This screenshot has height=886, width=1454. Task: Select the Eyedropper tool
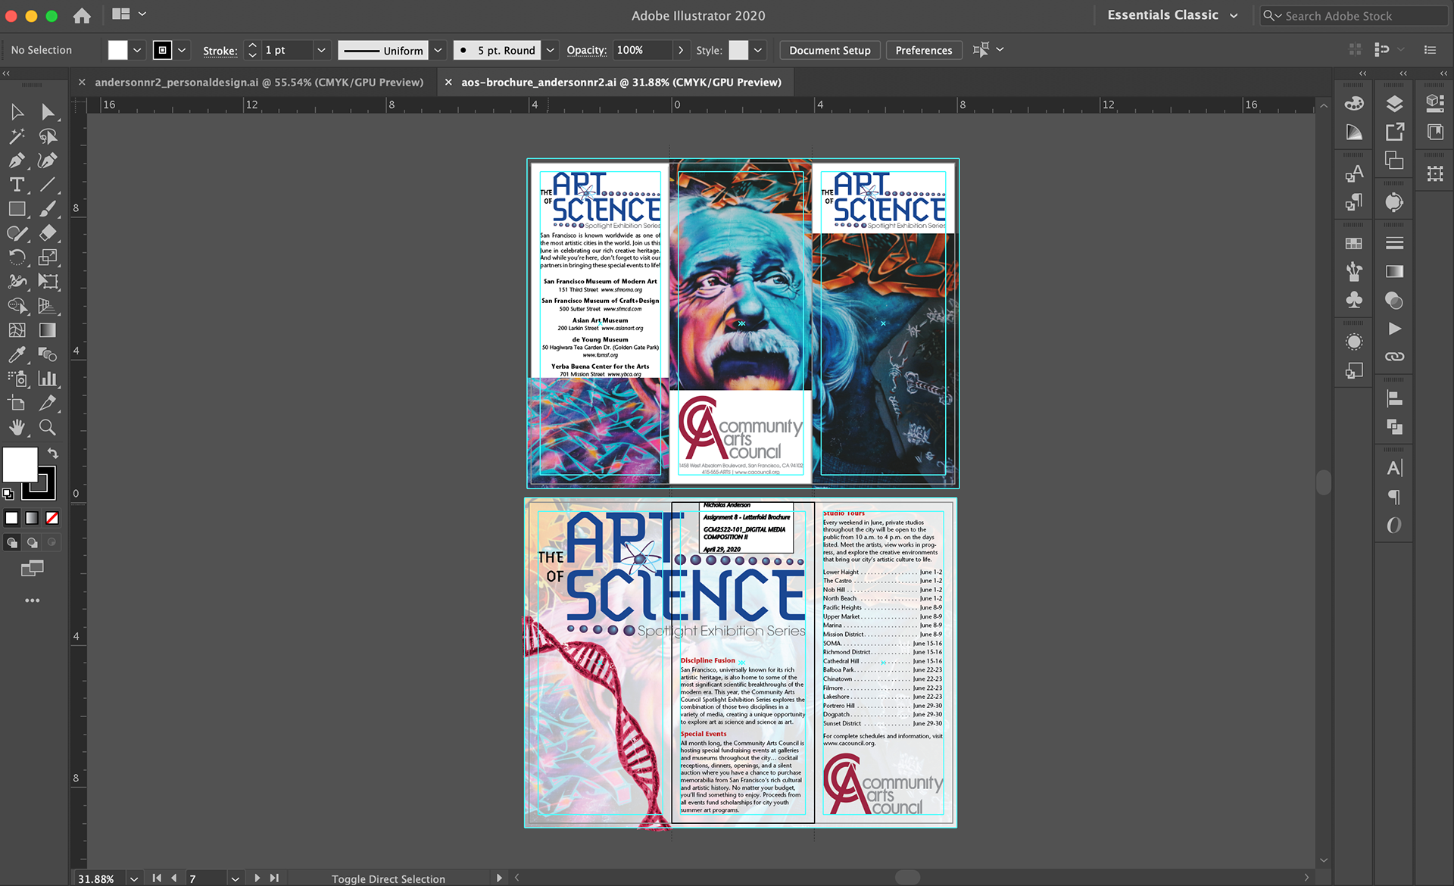tap(17, 354)
